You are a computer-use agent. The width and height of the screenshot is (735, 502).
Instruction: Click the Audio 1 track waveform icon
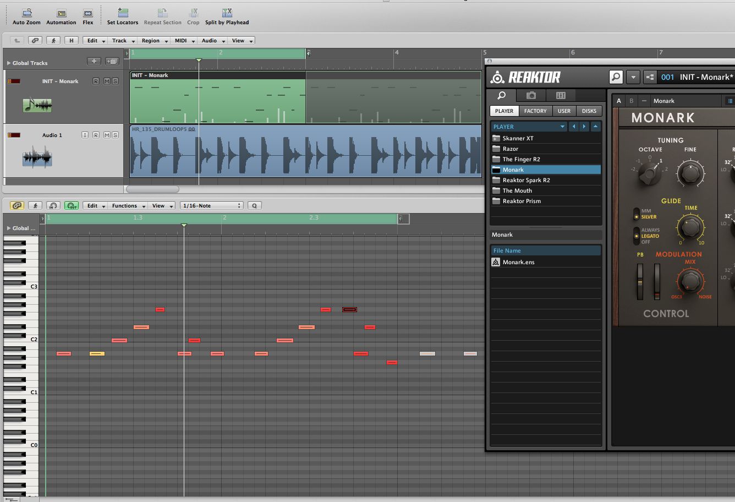click(37, 156)
